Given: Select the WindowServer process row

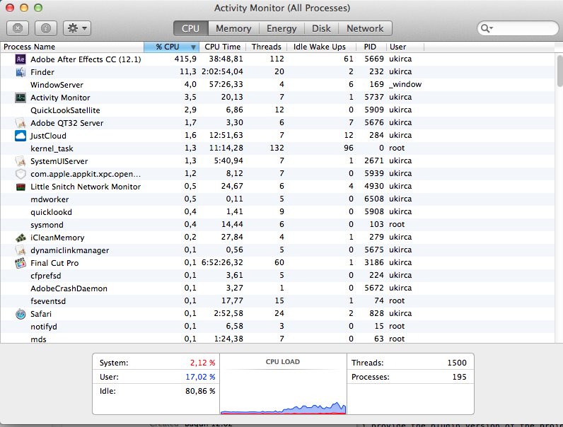Looking at the screenshot, I should (x=277, y=85).
